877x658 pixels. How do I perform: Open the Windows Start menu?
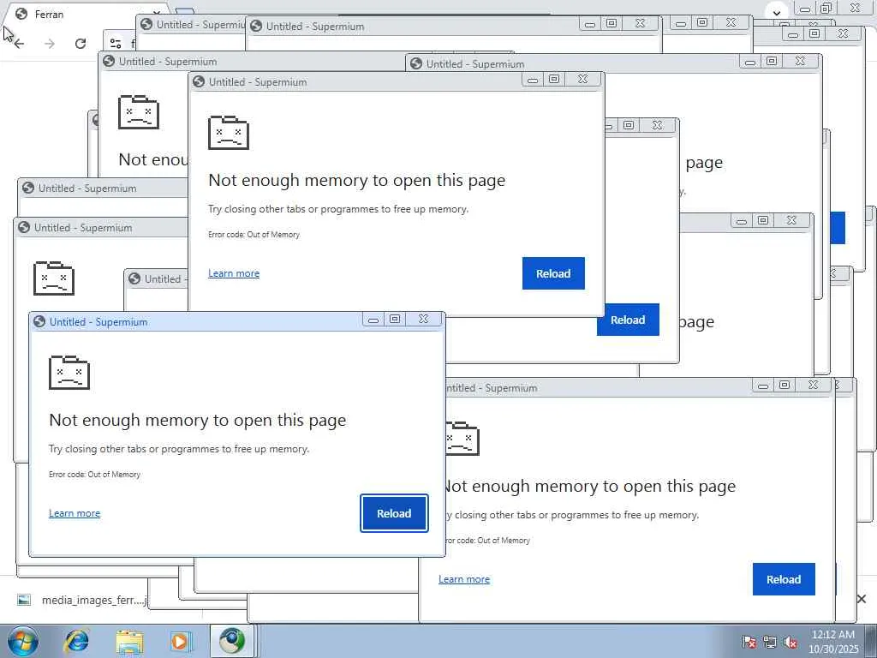coord(23,641)
